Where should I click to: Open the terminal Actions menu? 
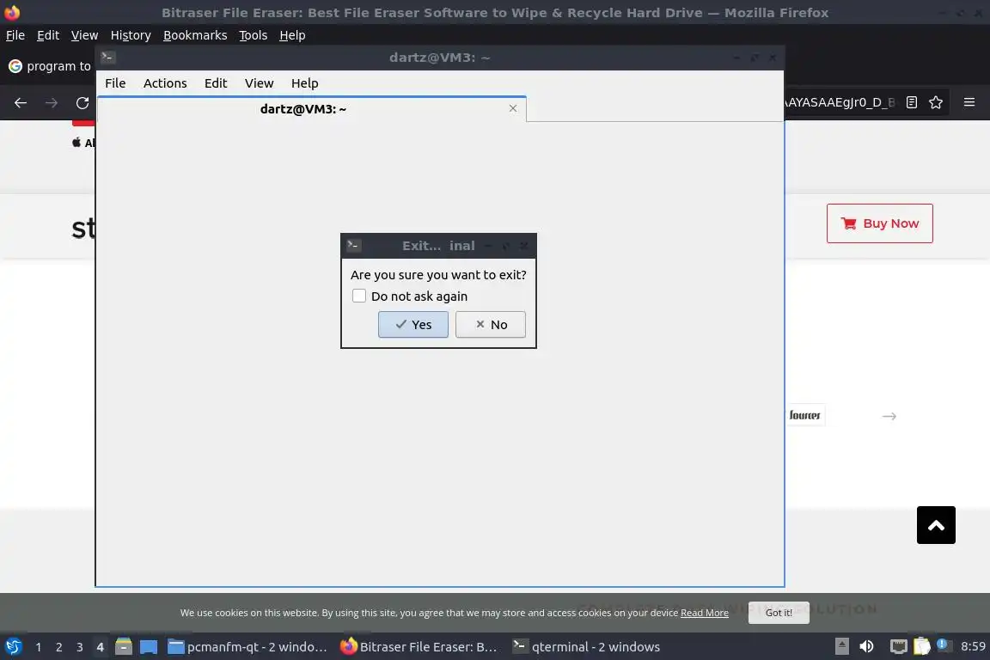(x=165, y=83)
